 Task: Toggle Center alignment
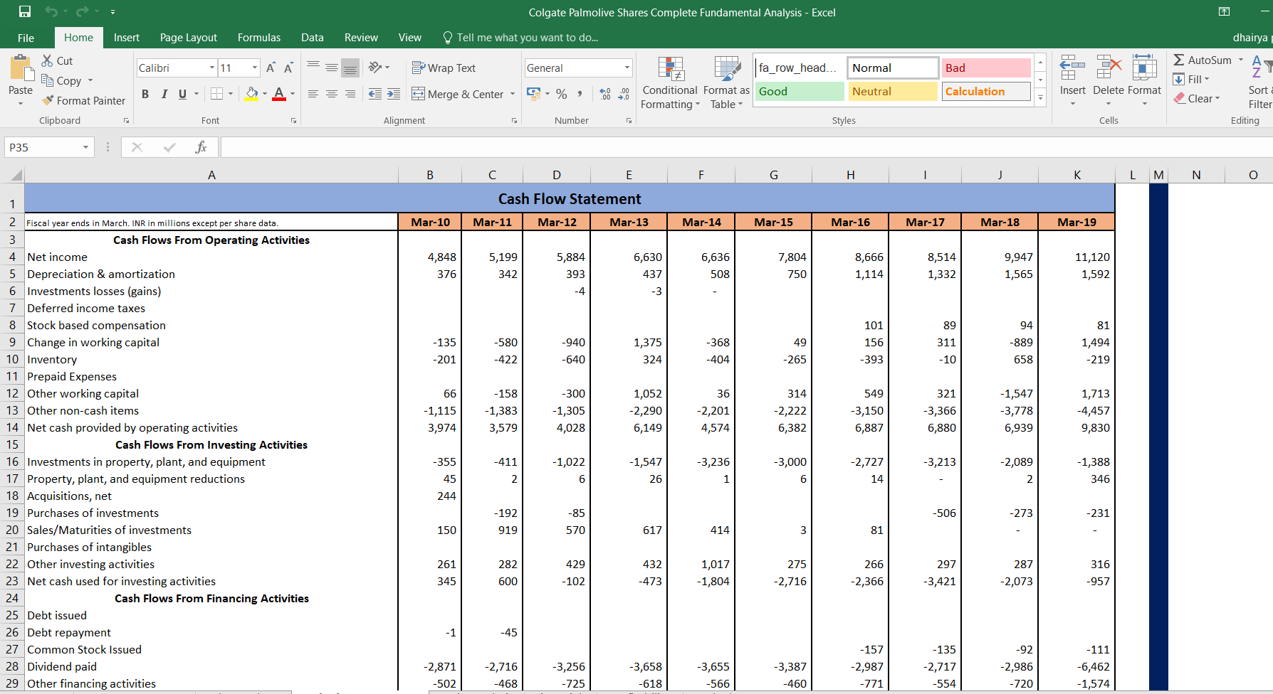click(332, 94)
